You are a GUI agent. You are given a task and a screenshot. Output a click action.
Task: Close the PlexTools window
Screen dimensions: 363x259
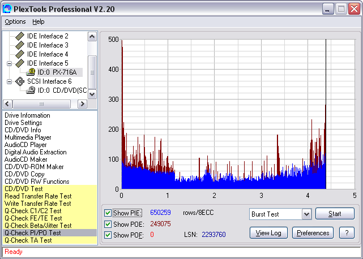pos(354,9)
